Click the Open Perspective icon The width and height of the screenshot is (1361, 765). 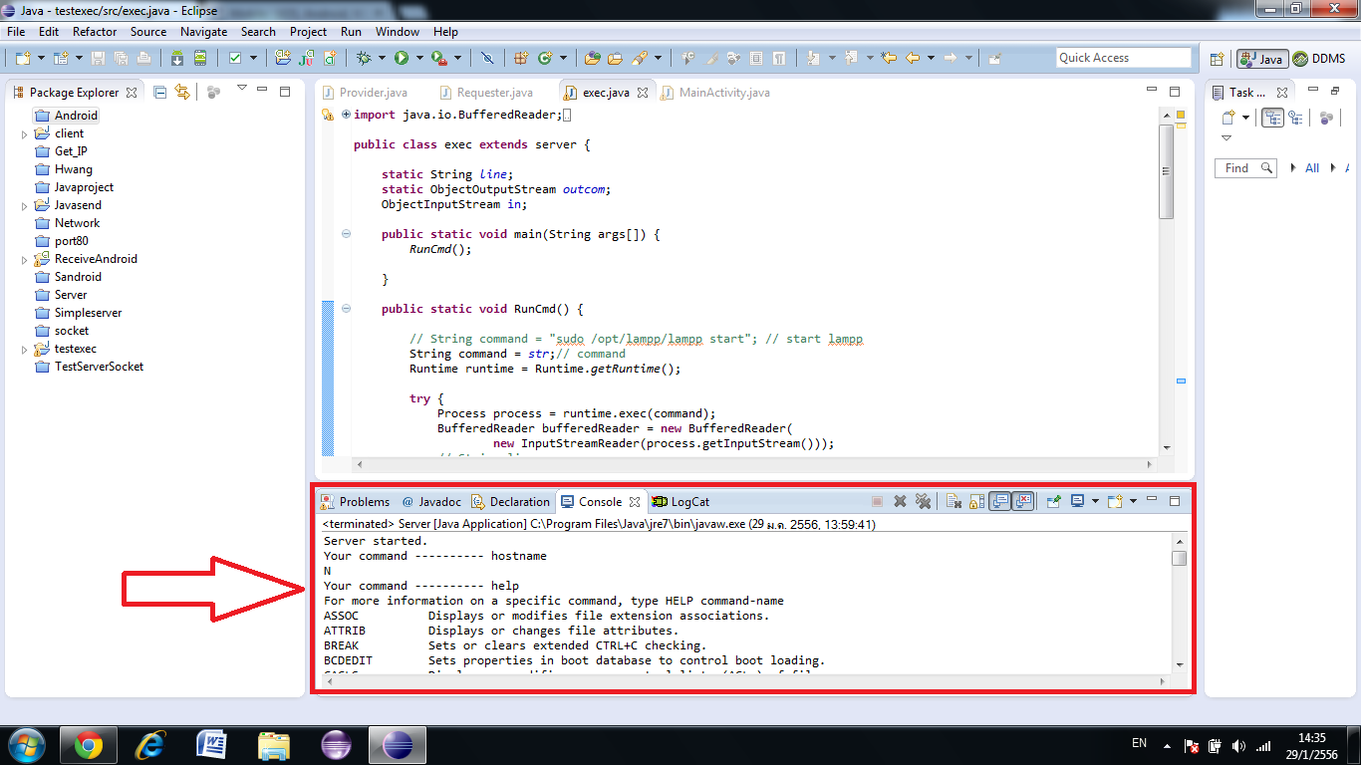[1216, 59]
